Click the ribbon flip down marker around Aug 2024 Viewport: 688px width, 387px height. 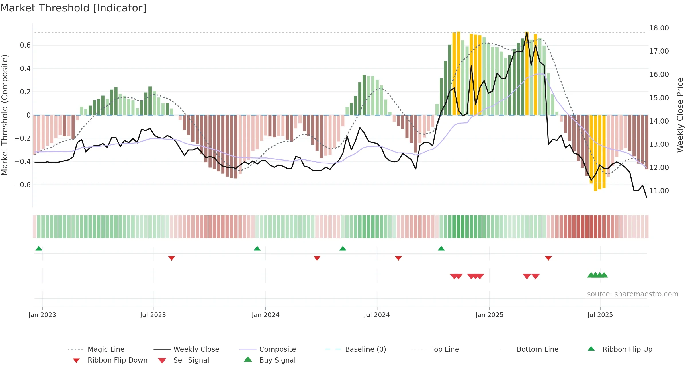[398, 258]
